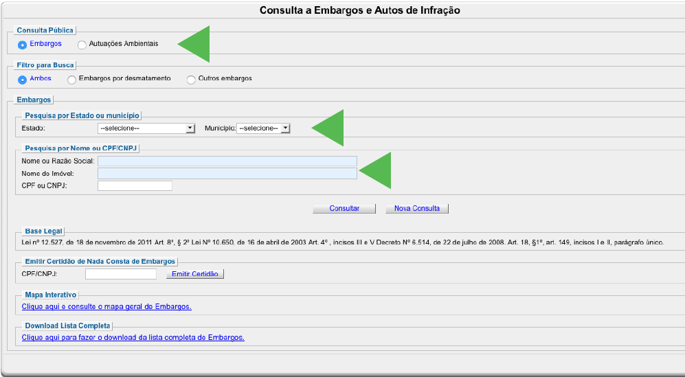Open the download lista completa link

(x=133, y=337)
